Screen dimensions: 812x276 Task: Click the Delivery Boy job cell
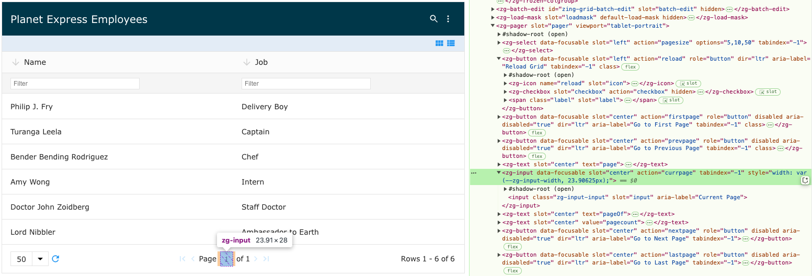click(x=349, y=107)
